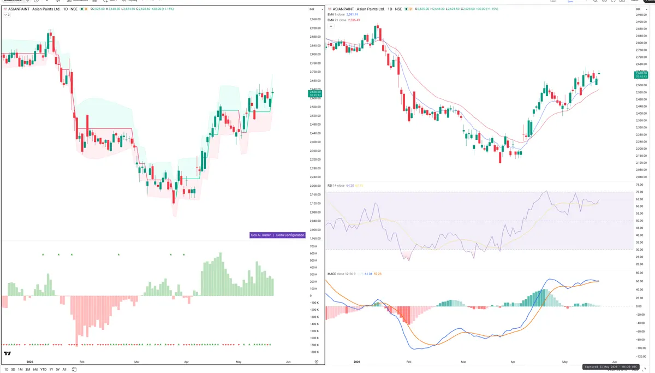Expand the collapsed indicator legend showing 3
The image size is (655, 373).
point(7,15)
